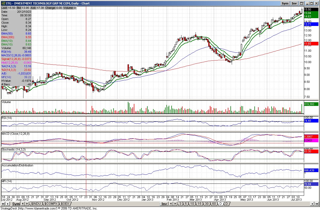The image size is (320, 210).
Task: Click the 0.0451 histogram value label
Action: tap(311, 140)
